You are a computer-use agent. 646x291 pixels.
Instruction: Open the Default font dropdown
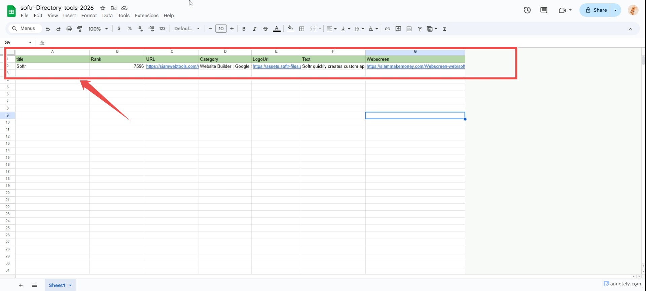tap(187, 29)
